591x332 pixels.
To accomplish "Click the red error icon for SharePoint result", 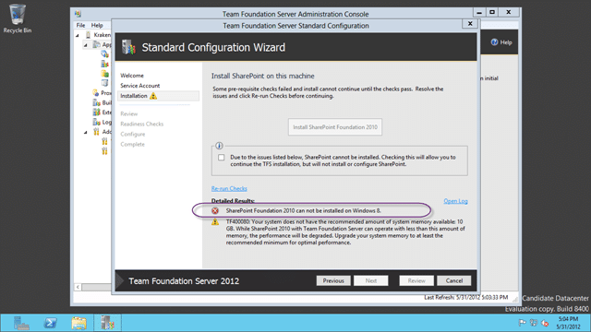I will [x=215, y=211].
